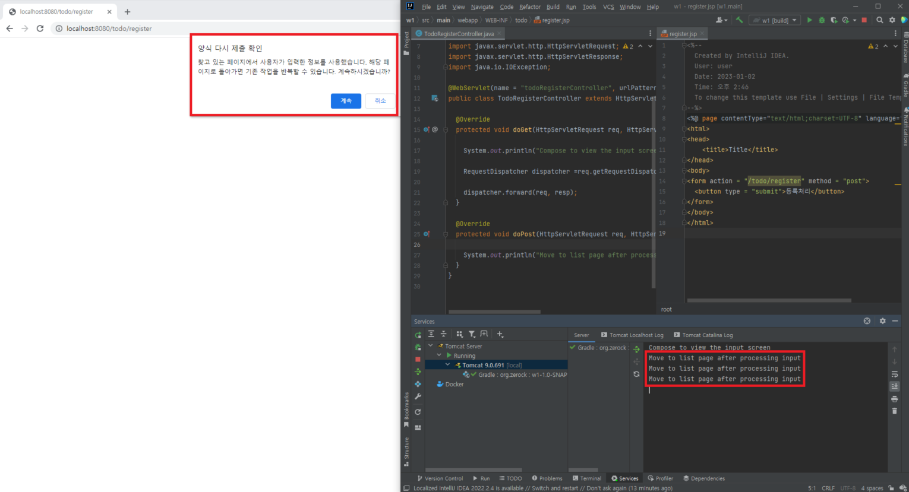Fold the JSP comment block

tap(684, 45)
